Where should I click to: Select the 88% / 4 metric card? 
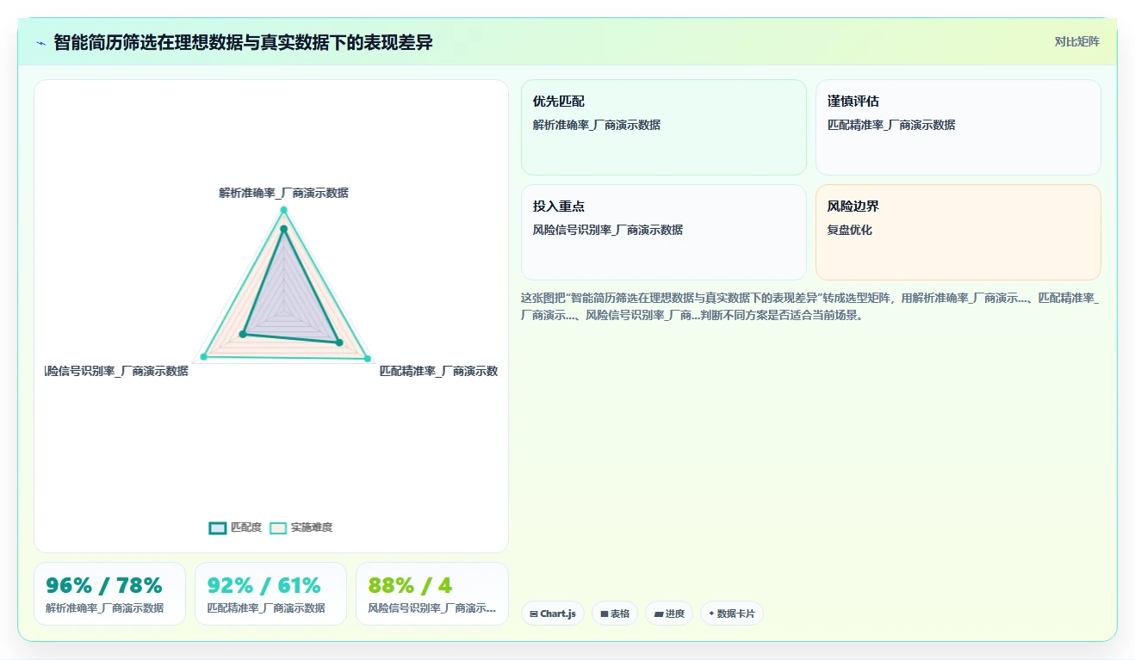pos(432,594)
